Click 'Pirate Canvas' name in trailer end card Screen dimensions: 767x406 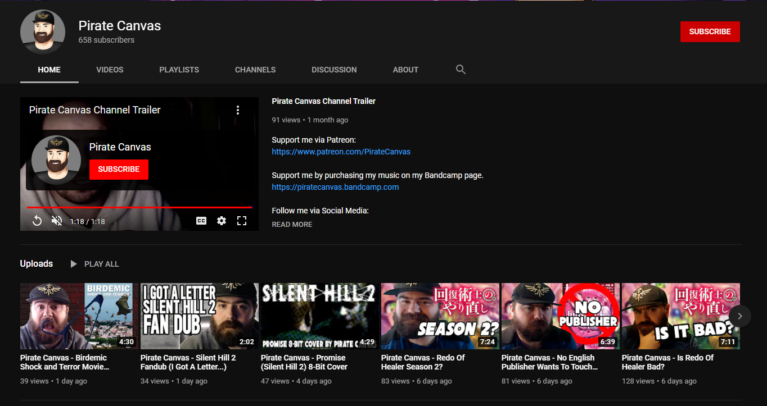120,147
